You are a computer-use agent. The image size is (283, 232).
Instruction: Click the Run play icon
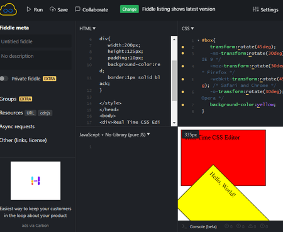pos(29,9)
